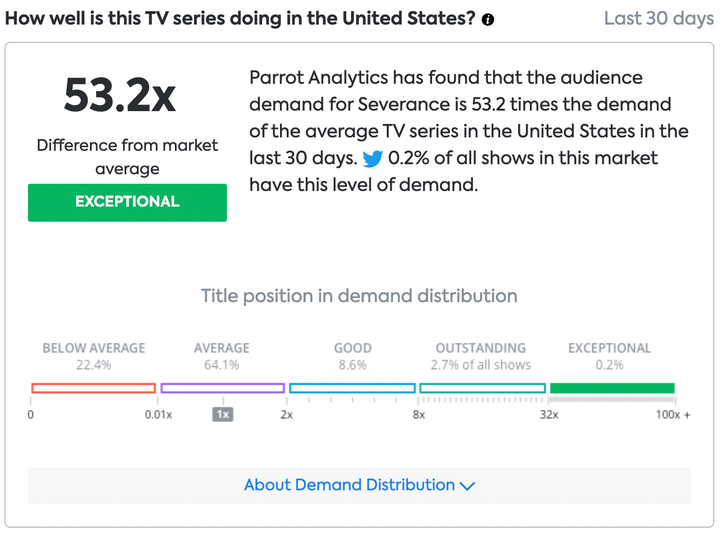Screen dimensions: 721x535
Task: Click the 8x scale label
Action: coord(419,415)
